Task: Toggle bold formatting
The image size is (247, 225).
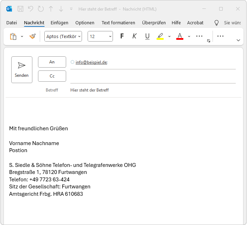Action: pos(122,36)
